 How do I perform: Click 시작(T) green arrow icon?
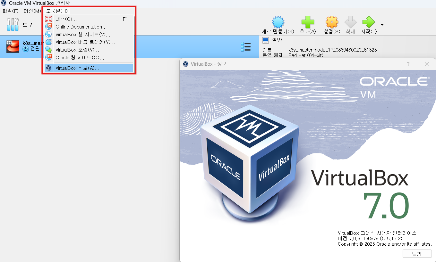(x=369, y=22)
